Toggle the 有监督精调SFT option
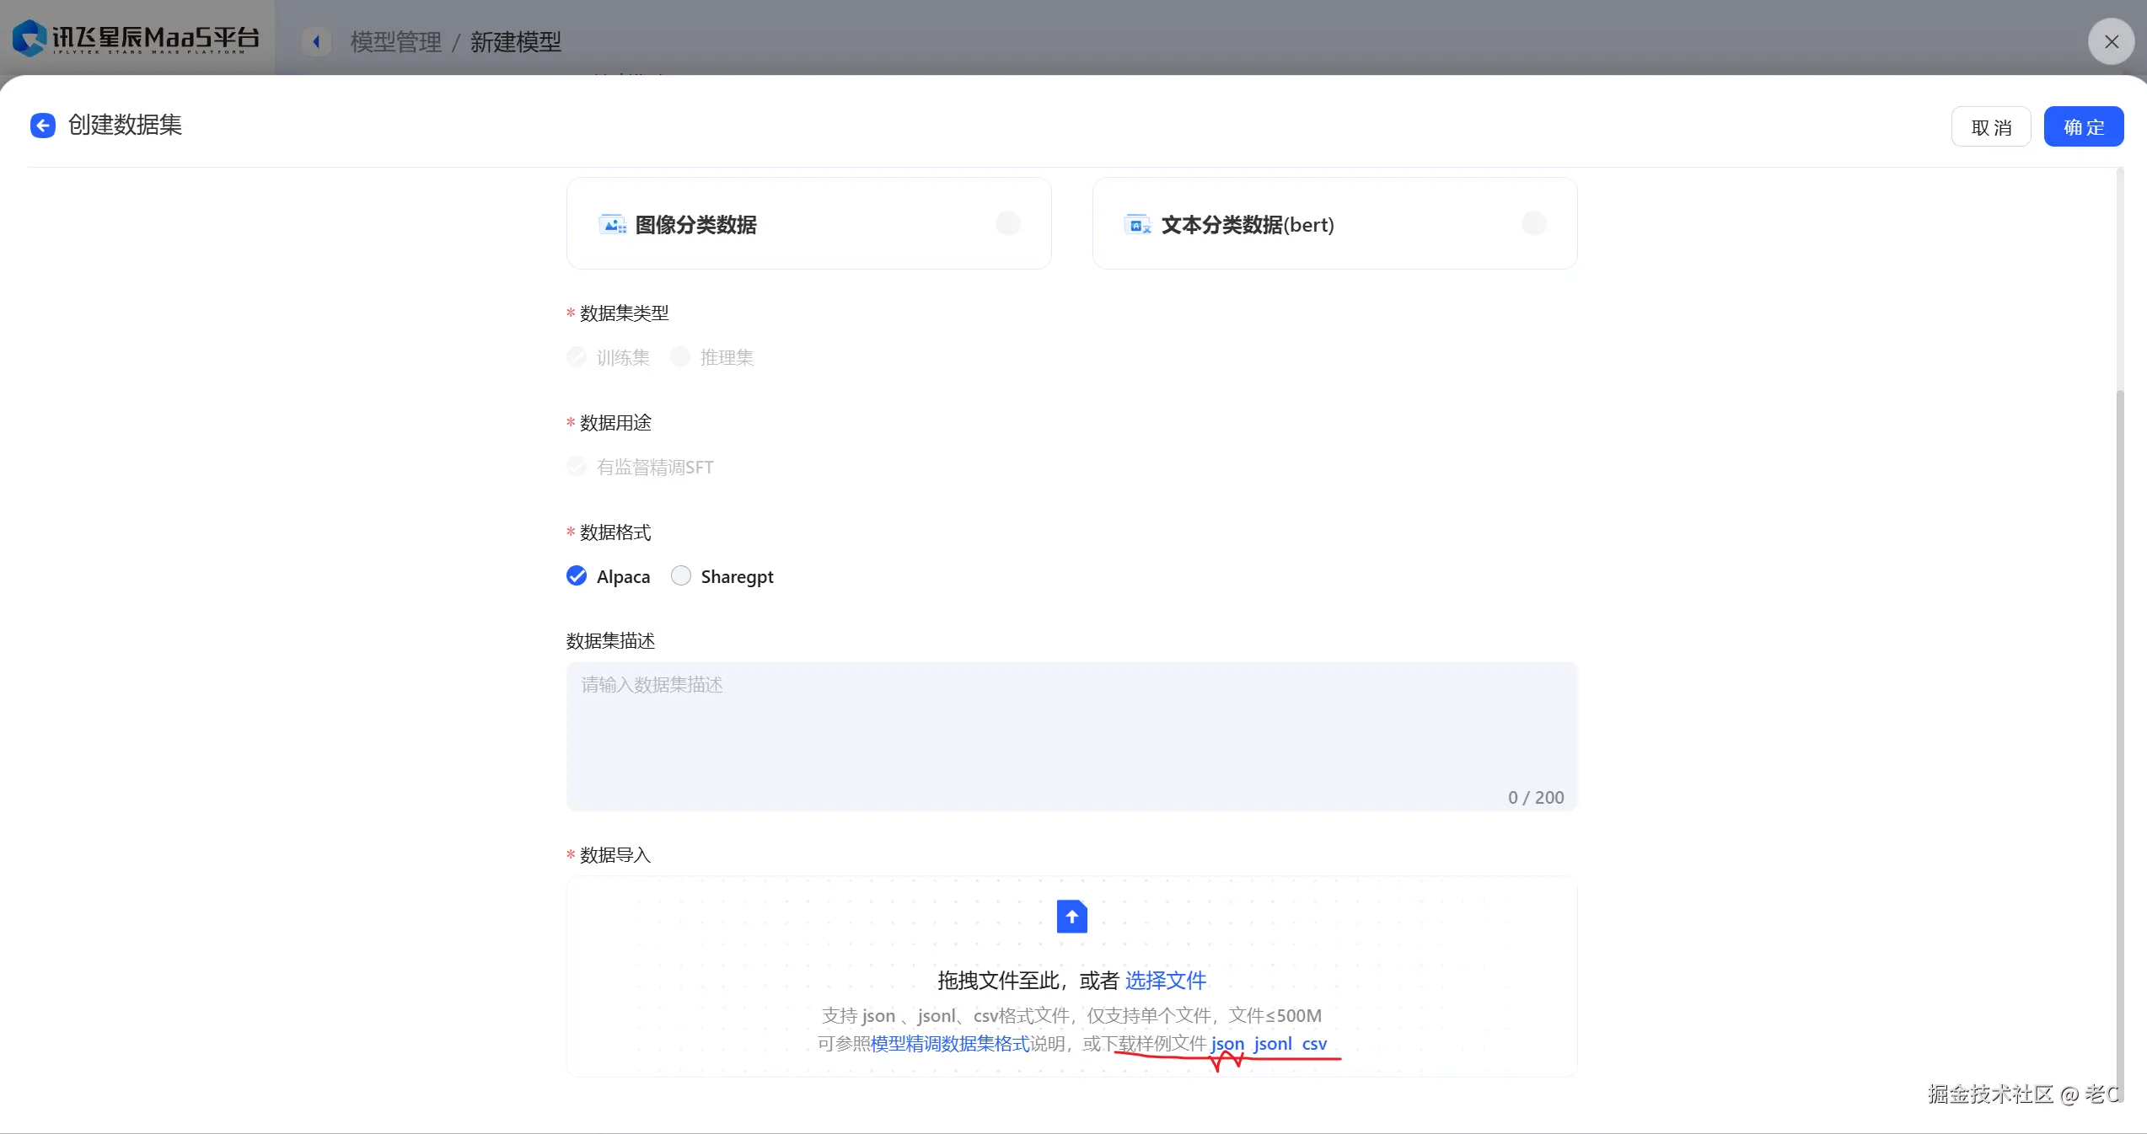 577,467
